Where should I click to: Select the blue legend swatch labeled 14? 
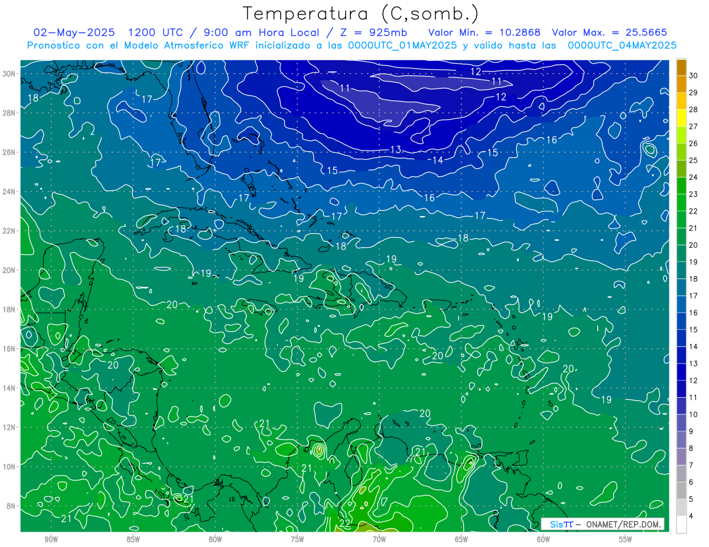pyautogui.click(x=681, y=339)
